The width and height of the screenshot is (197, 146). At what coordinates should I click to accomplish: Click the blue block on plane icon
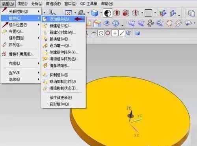[106, 23]
